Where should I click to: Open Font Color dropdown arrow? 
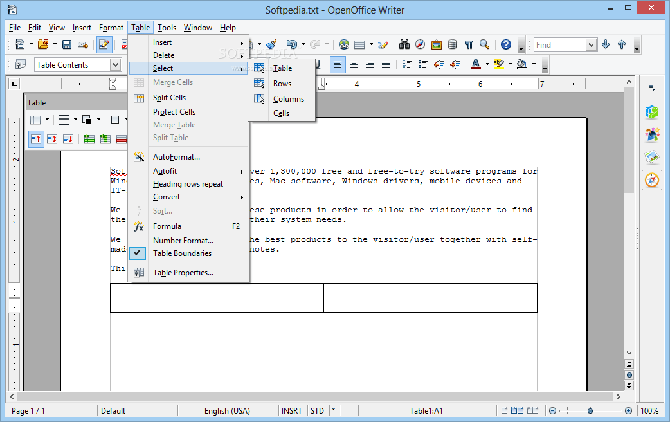(x=487, y=64)
